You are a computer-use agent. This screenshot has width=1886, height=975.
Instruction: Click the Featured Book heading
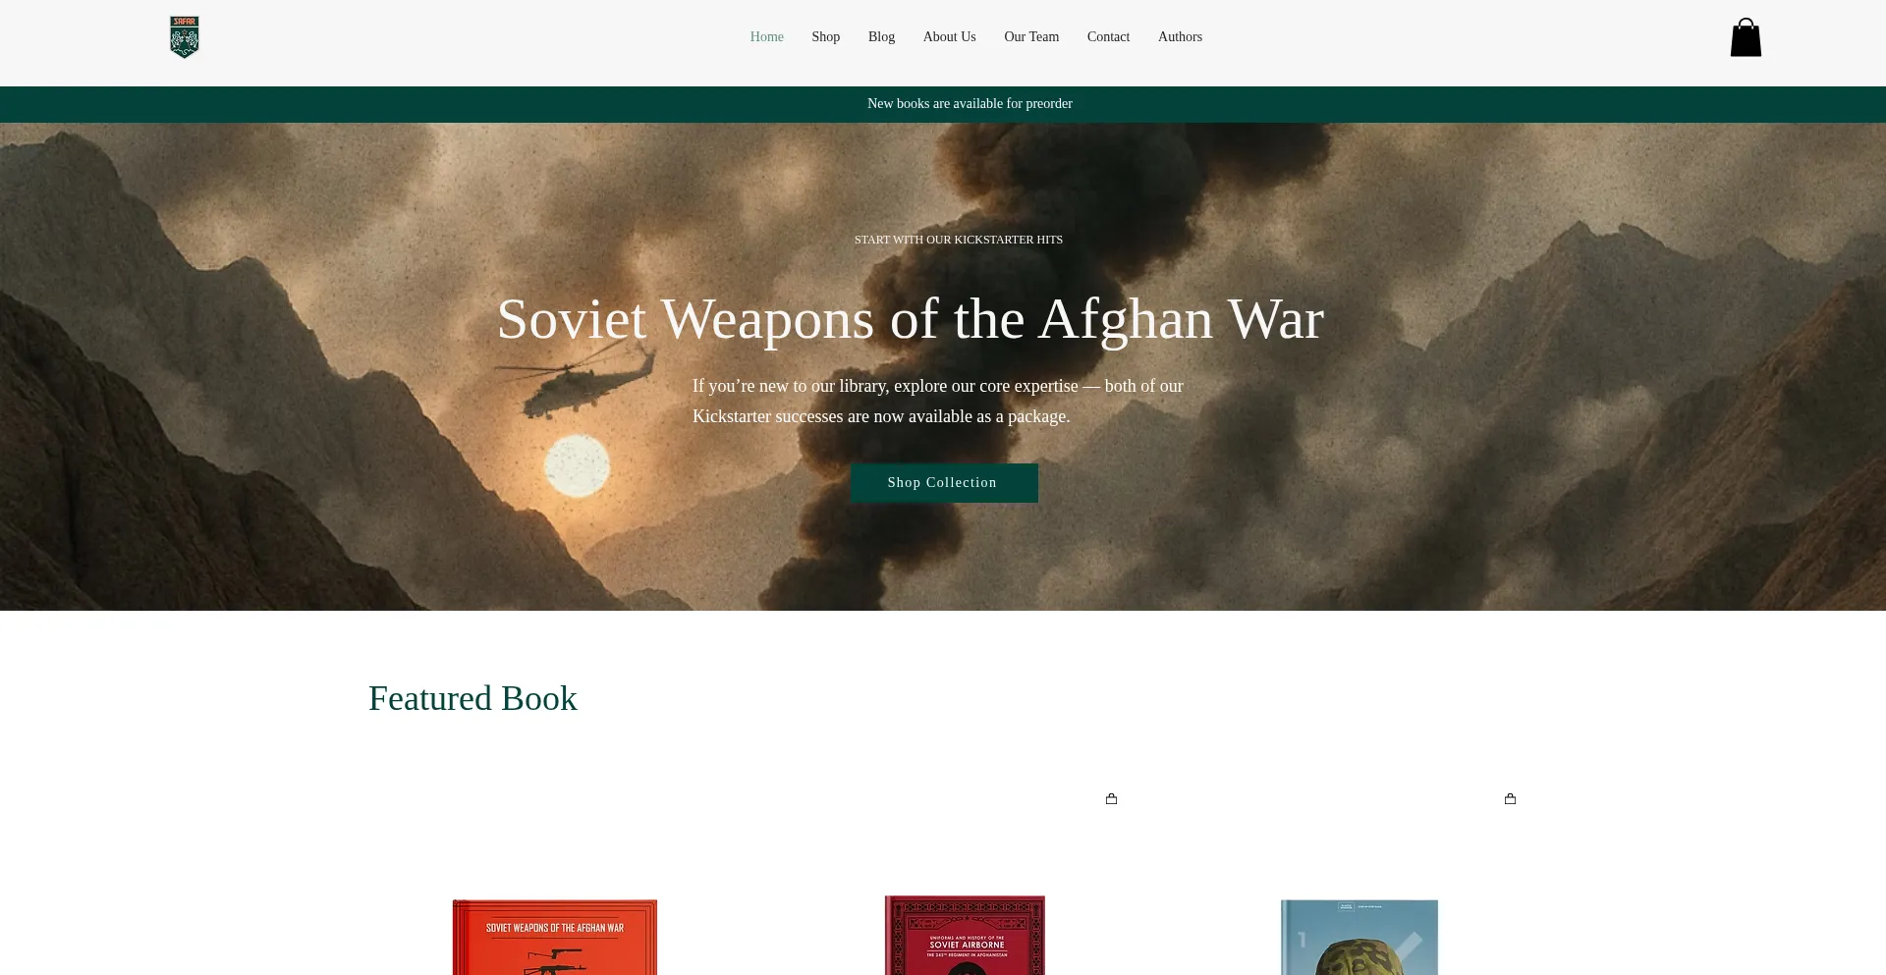472,698
